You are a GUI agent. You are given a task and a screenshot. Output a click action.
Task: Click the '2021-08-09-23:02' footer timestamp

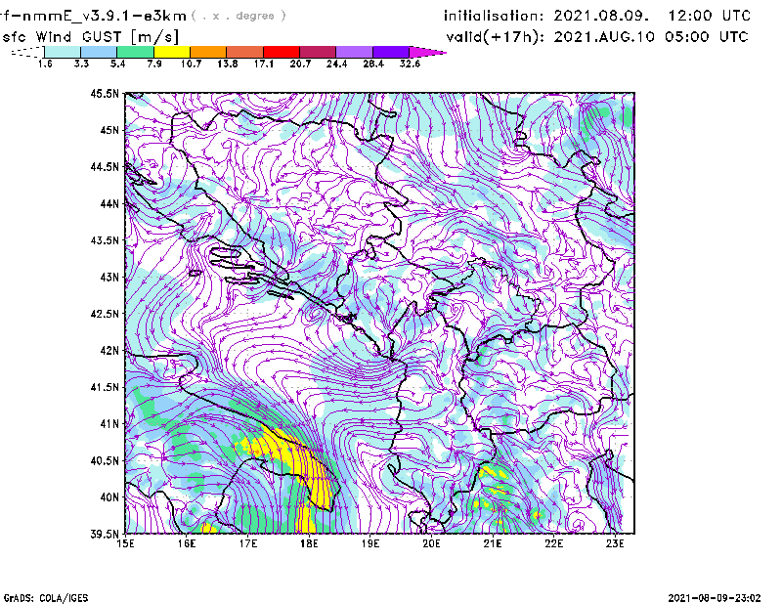click(x=715, y=598)
